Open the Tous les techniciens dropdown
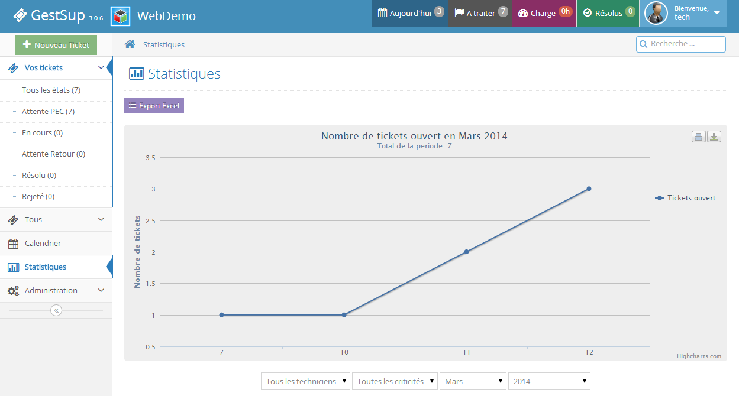Screen dimensions: 739x396 (x=305, y=381)
